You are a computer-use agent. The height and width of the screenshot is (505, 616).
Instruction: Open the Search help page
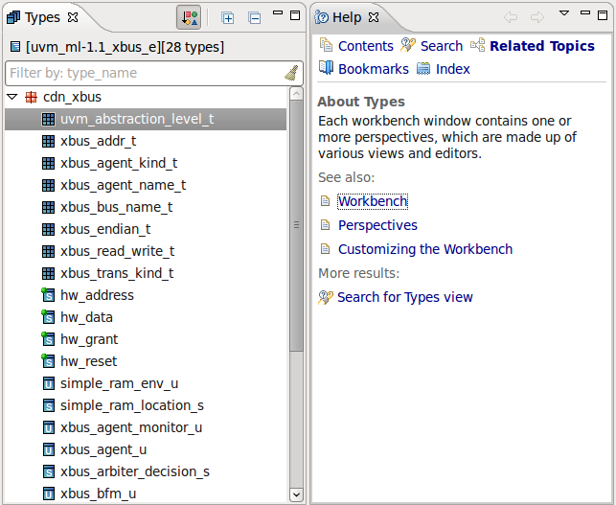tap(441, 46)
